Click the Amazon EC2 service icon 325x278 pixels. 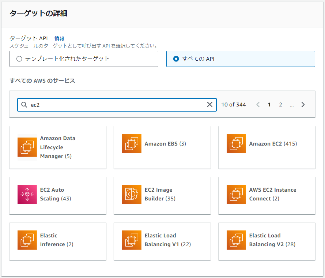tap(236, 143)
